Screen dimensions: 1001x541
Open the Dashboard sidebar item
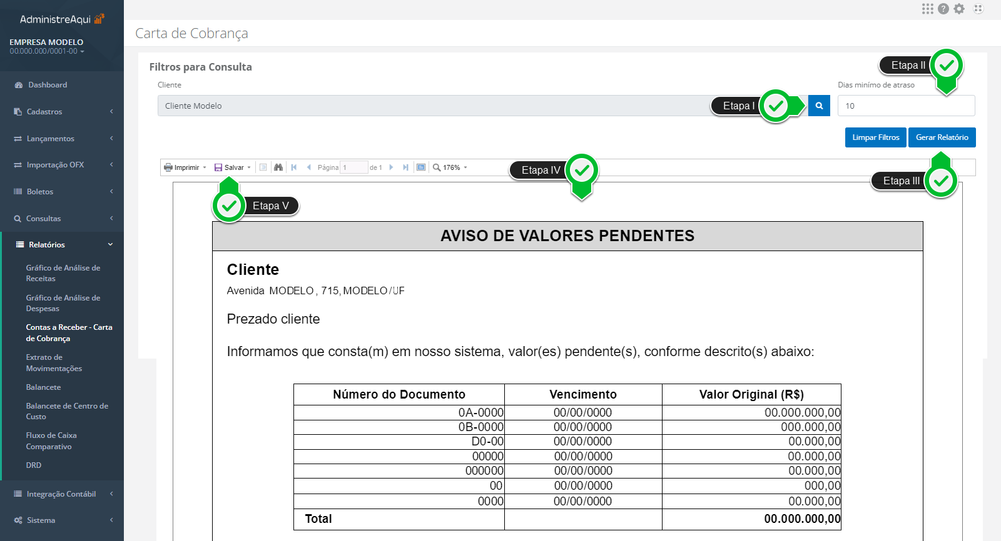pos(48,85)
